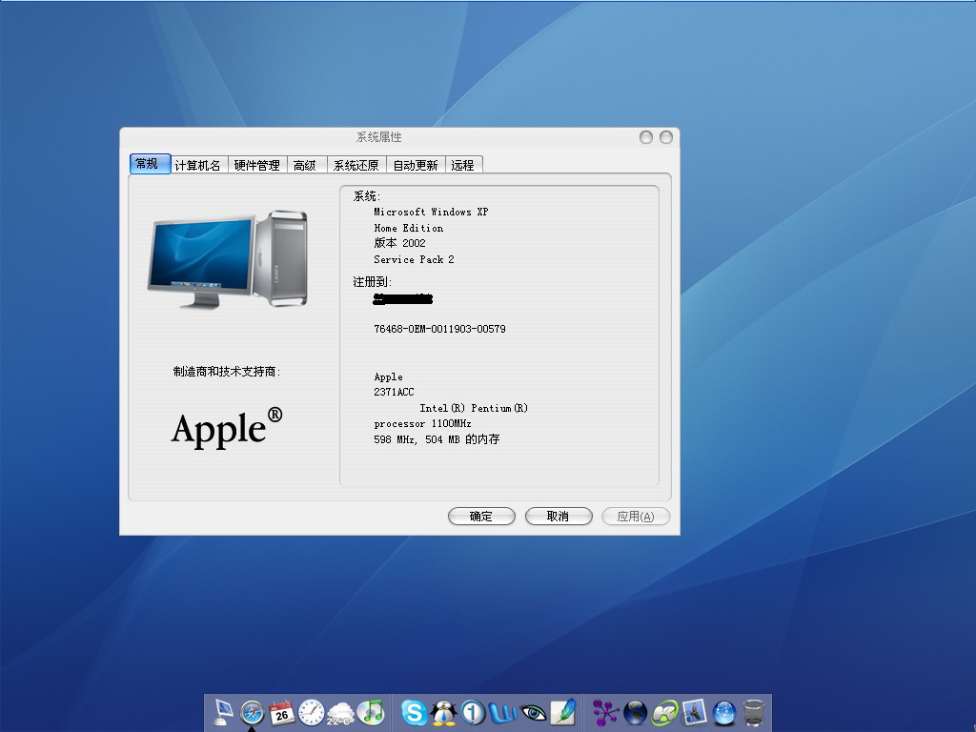Launch the QQ penguin icon
Image resolution: width=976 pixels, height=732 pixels.
pos(444,712)
